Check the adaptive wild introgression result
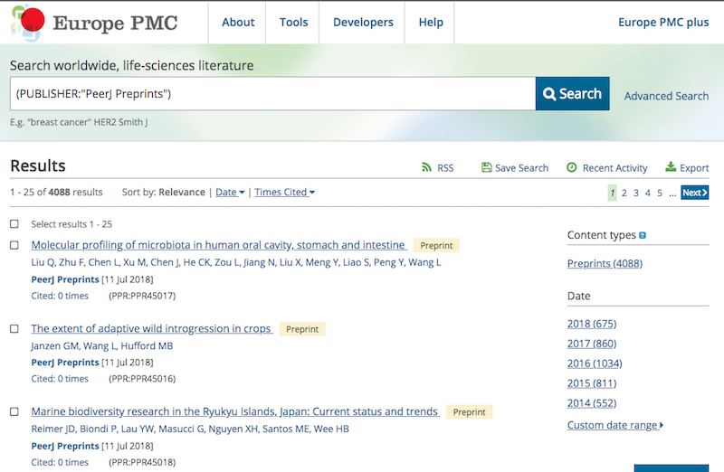724x472 pixels. pyautogui.click(x=14, y=328)
